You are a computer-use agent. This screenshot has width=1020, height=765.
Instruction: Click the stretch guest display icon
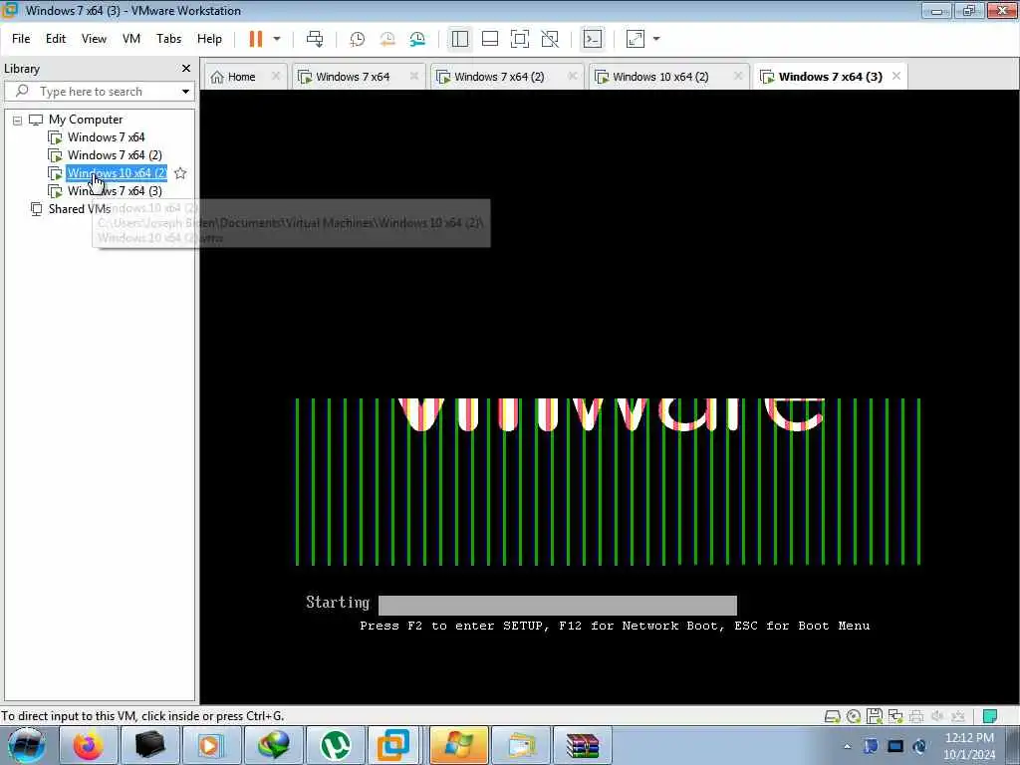(636, 39)
